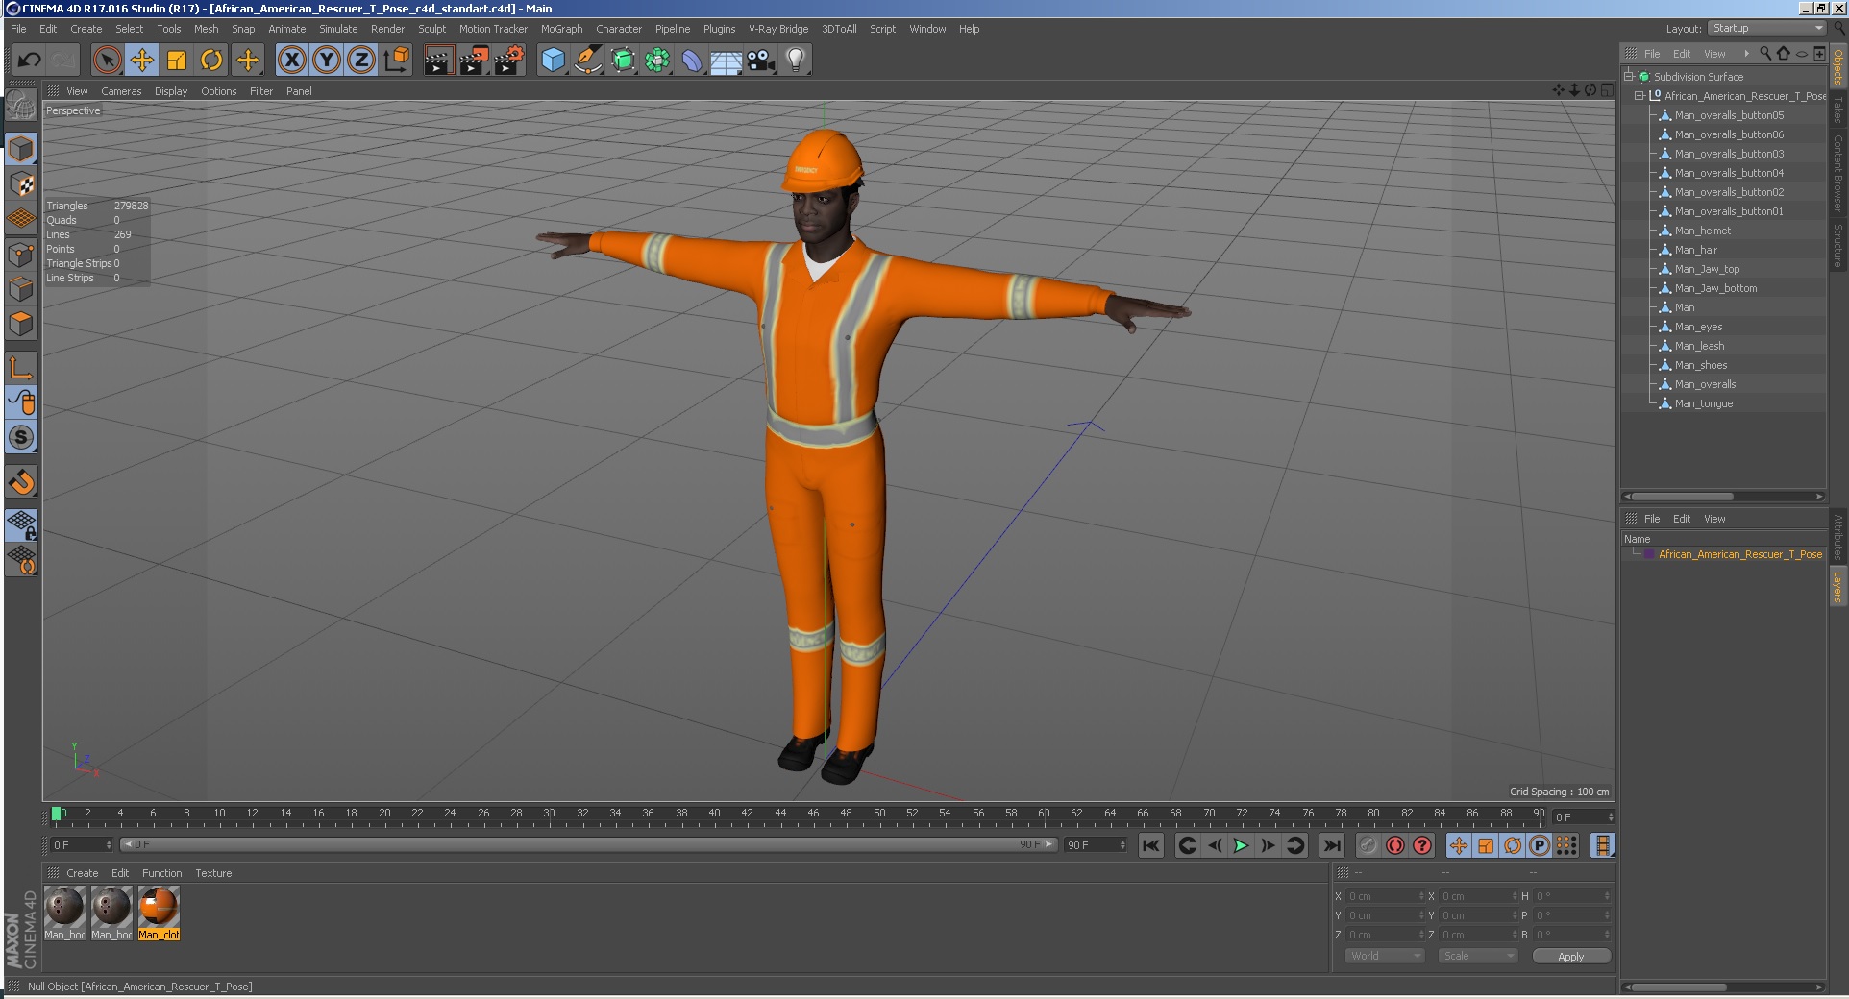Jump to the end of animation

[x=1331, y=845]
